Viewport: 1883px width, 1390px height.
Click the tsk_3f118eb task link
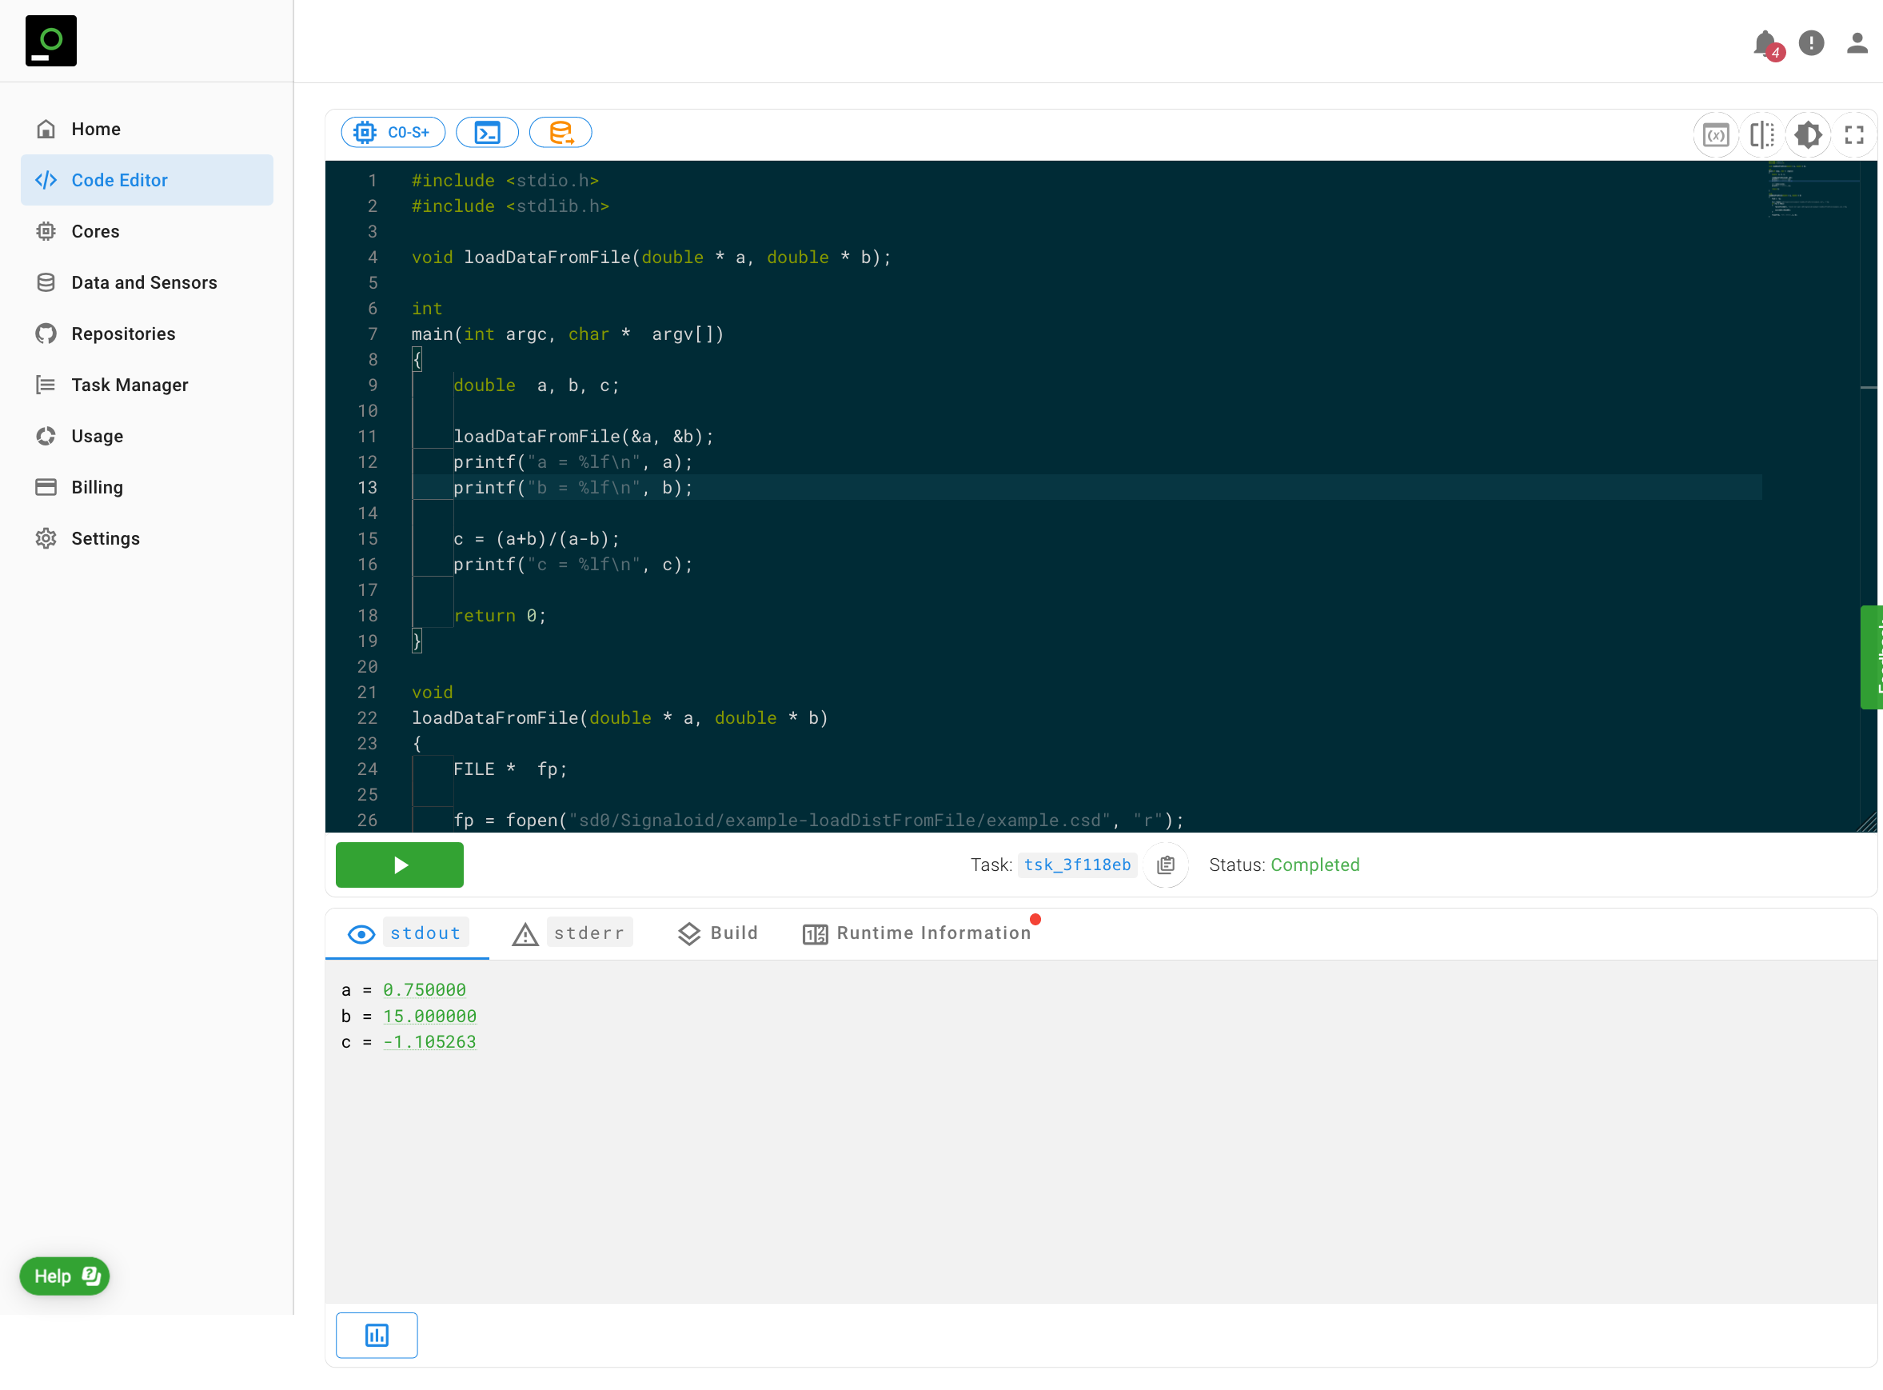(1076, 865)
